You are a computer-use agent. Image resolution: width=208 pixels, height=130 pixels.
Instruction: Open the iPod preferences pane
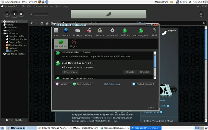(154, 32)
